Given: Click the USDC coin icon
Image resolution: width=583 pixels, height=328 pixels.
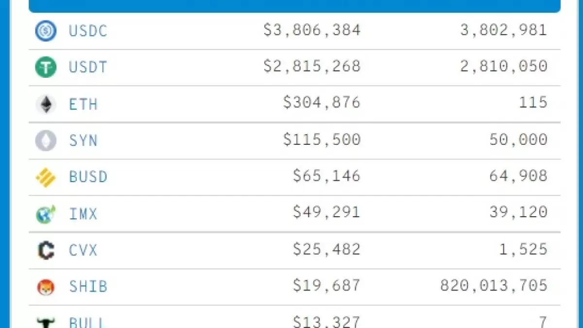Looking at the screenshot, I should coord(46,31).
